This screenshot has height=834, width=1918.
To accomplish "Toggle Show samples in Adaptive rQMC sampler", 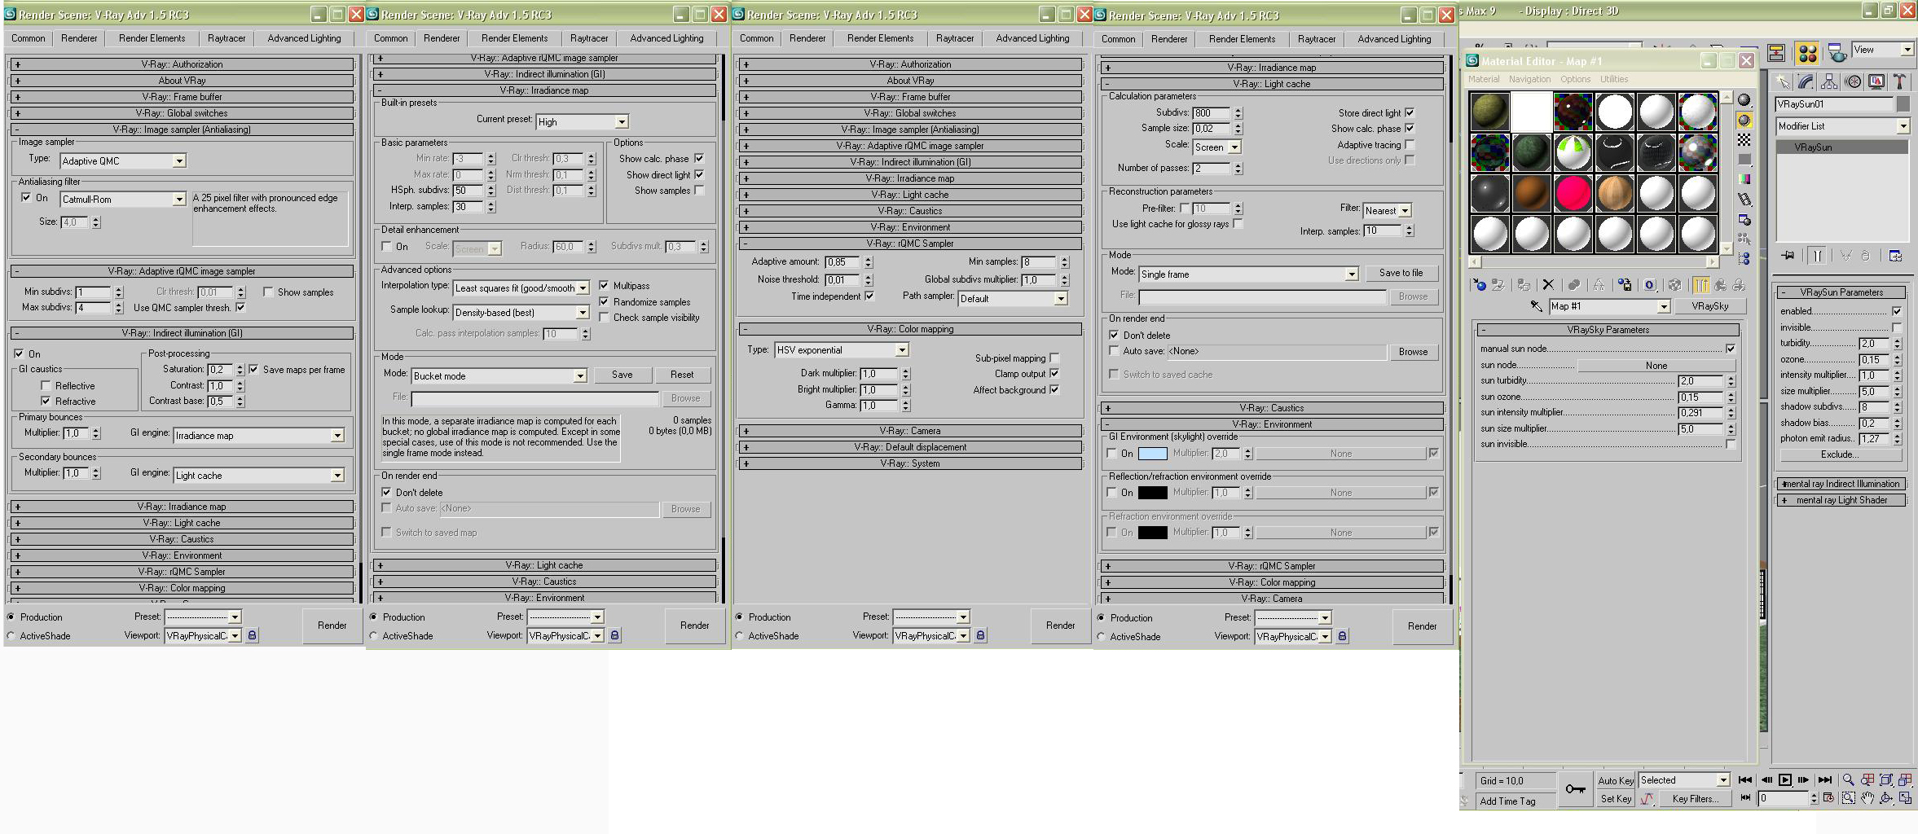I will coord(268,292).
